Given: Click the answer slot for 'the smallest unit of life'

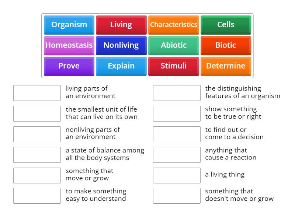Looking at the screenshot, I should point(37,113).
